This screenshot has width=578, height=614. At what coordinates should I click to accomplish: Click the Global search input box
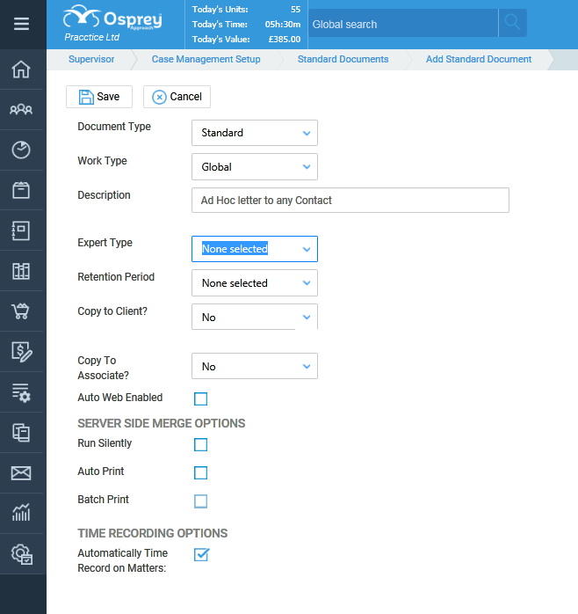[403, 24]
